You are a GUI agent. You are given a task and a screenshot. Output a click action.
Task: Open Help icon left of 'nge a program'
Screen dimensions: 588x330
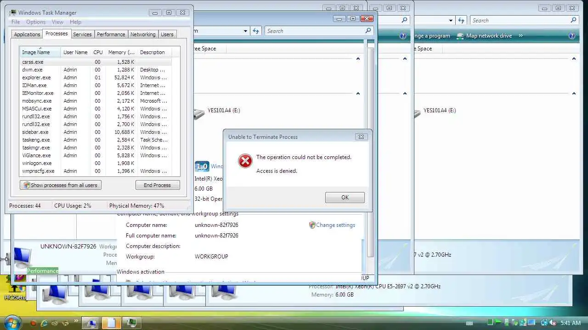point(403,36)
